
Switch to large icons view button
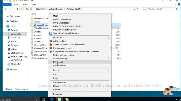click(178, 89)
